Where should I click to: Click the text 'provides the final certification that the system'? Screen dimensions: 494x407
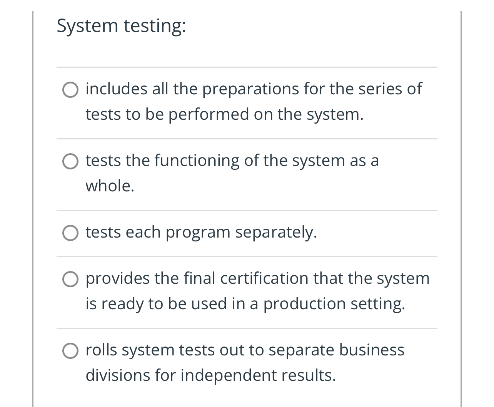[x=257, y=278]
